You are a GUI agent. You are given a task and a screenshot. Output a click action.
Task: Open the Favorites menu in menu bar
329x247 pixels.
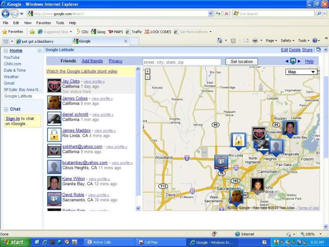[44, 23]
